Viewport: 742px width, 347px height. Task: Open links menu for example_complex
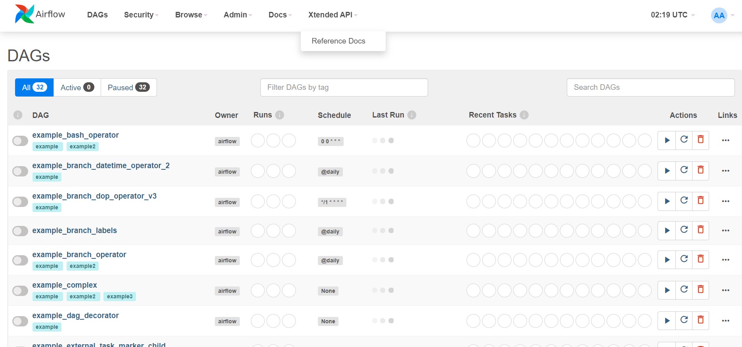(725, 290)
